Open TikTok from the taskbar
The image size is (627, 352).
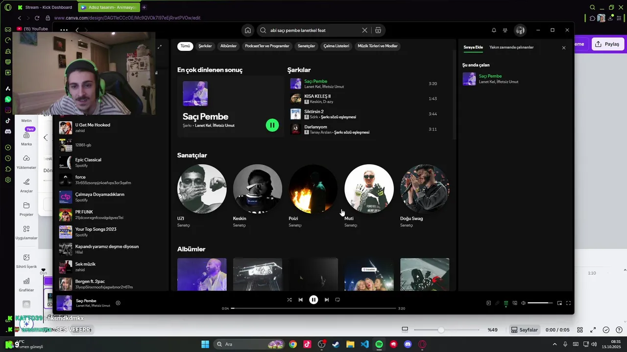pos(307,344)
